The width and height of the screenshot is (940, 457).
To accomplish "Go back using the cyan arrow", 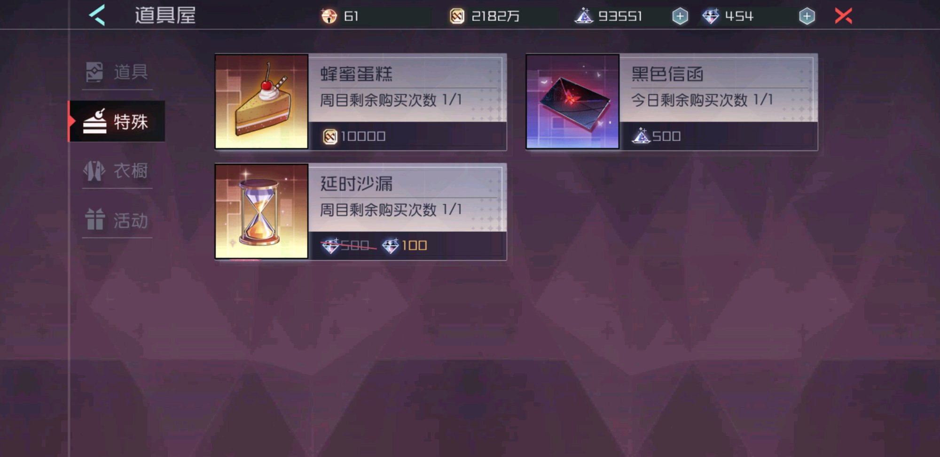I will coord(97,15).
